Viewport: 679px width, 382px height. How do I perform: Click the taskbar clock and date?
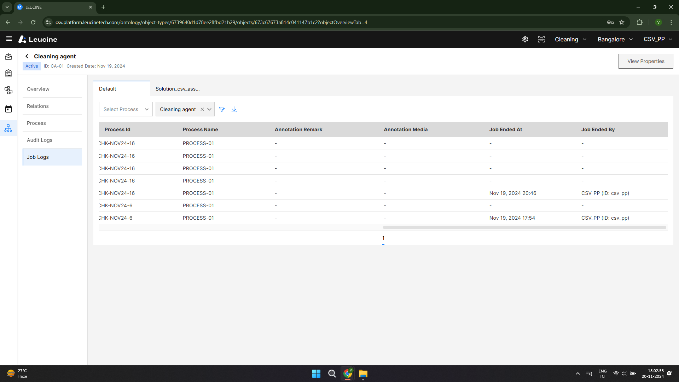(653, 374)
